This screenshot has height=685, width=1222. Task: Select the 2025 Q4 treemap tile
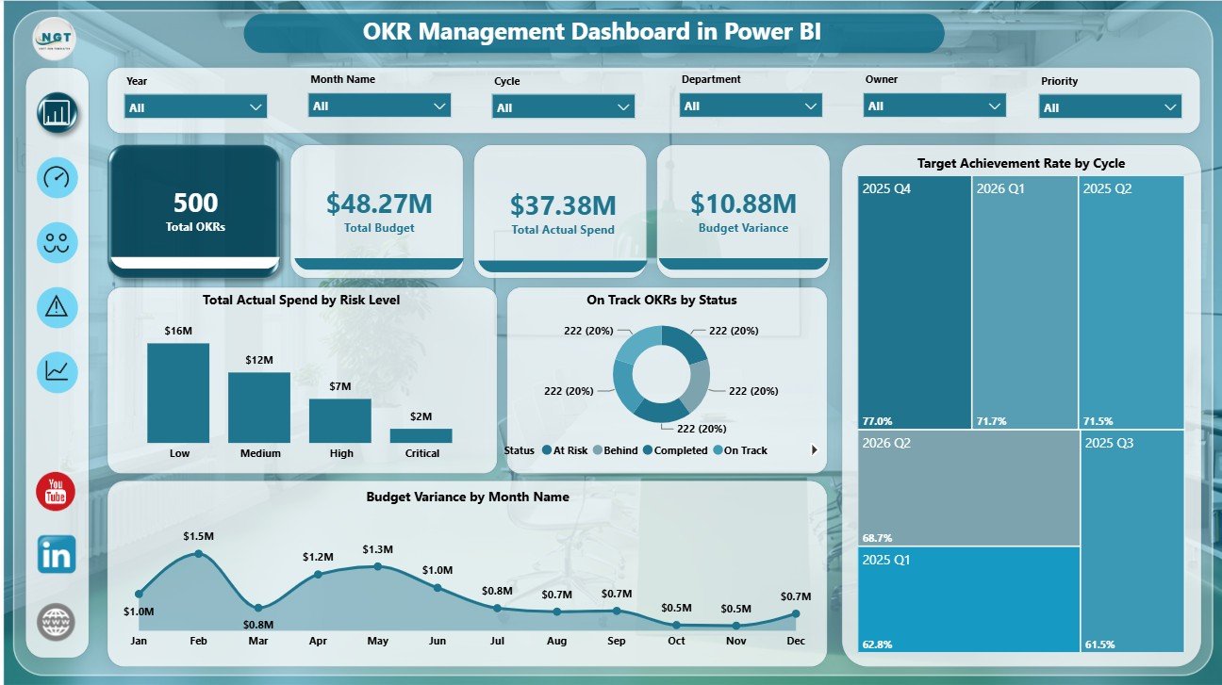coord(915,302)
